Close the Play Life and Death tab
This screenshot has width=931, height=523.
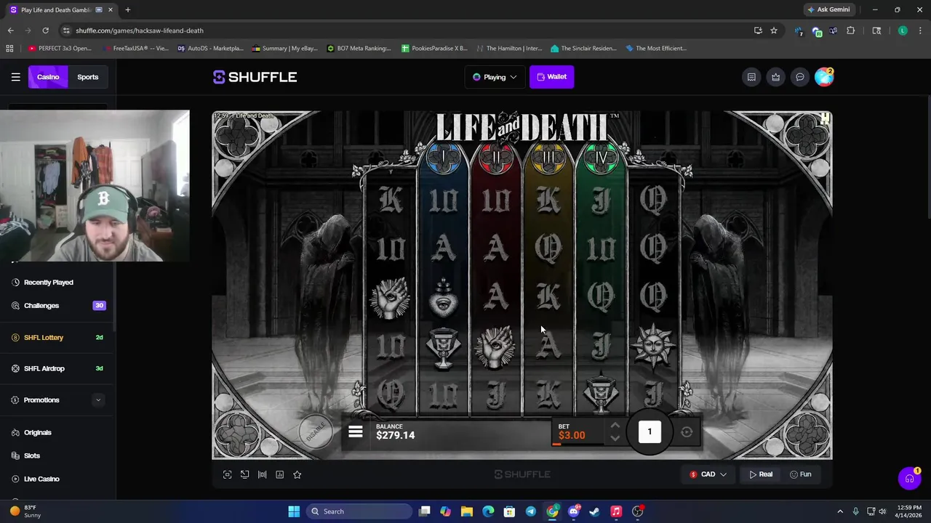pos(111,10)
